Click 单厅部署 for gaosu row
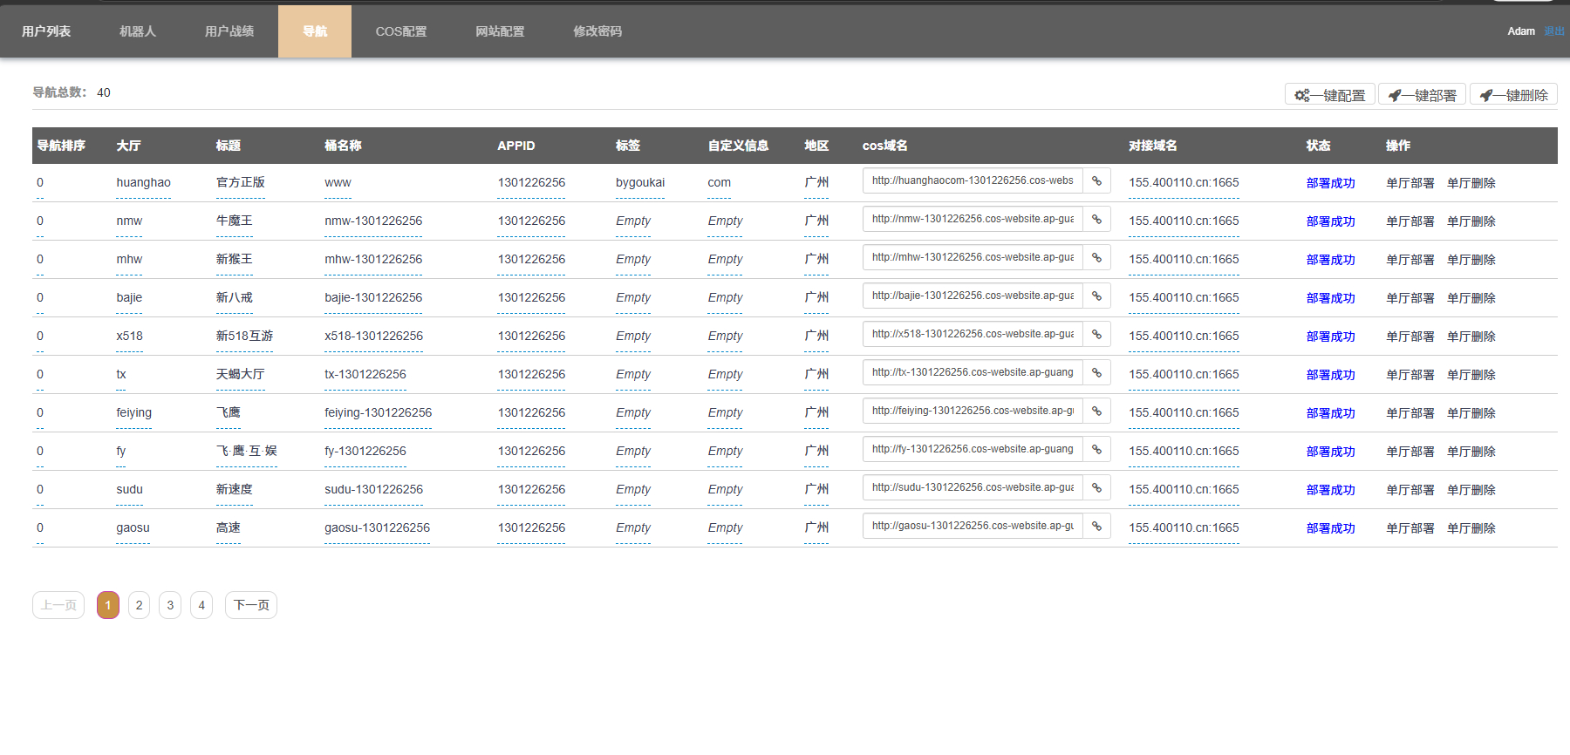 click(x=1410, y=528)
